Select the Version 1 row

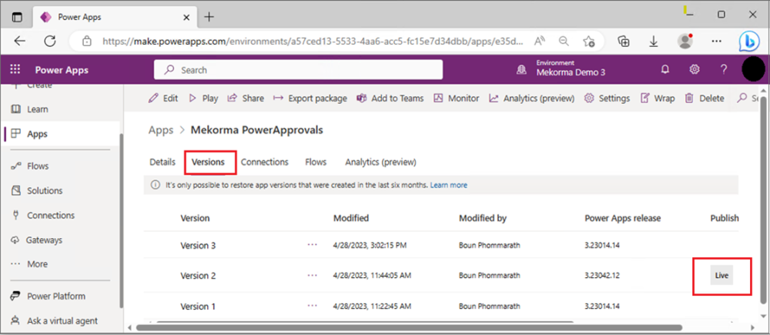click(x=441, y=306)
